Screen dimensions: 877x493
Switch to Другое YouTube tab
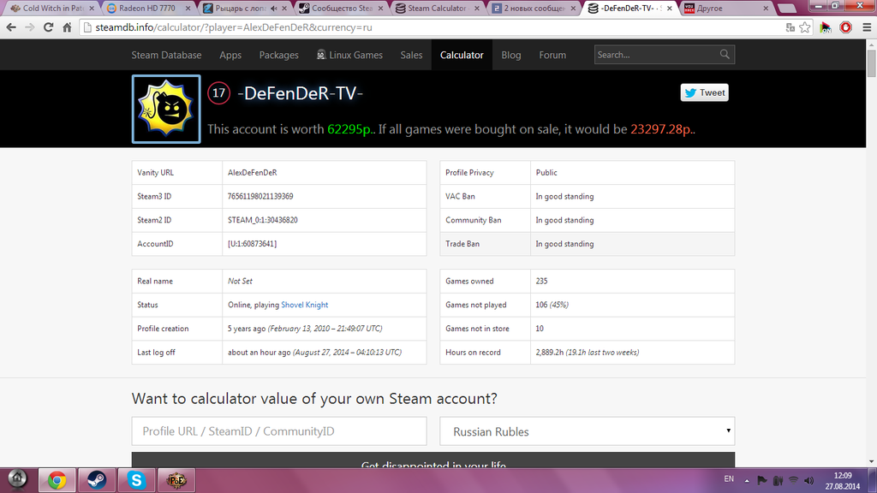(725, 9)
